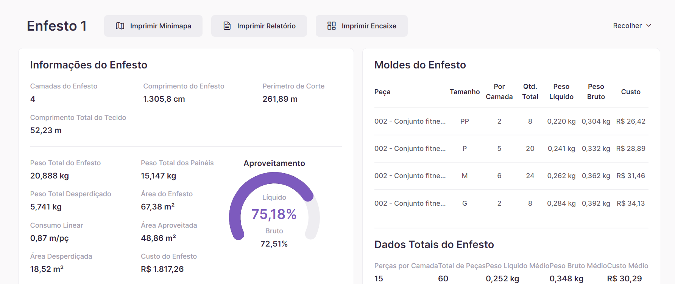Click the Custo column header

coord(631,92)
